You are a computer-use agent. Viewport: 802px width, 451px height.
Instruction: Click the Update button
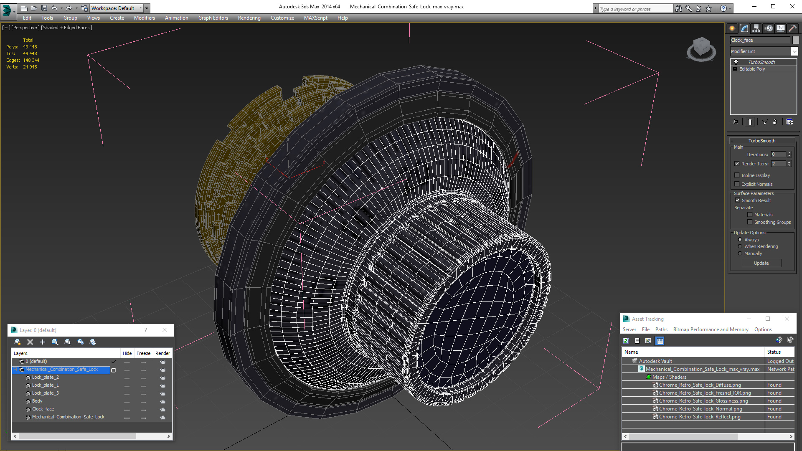tap(761, 263)
